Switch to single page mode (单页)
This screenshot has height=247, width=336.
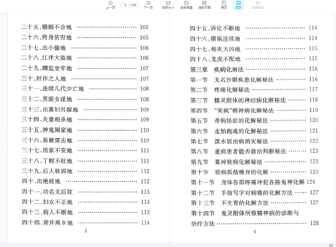(x=224, y=5)
